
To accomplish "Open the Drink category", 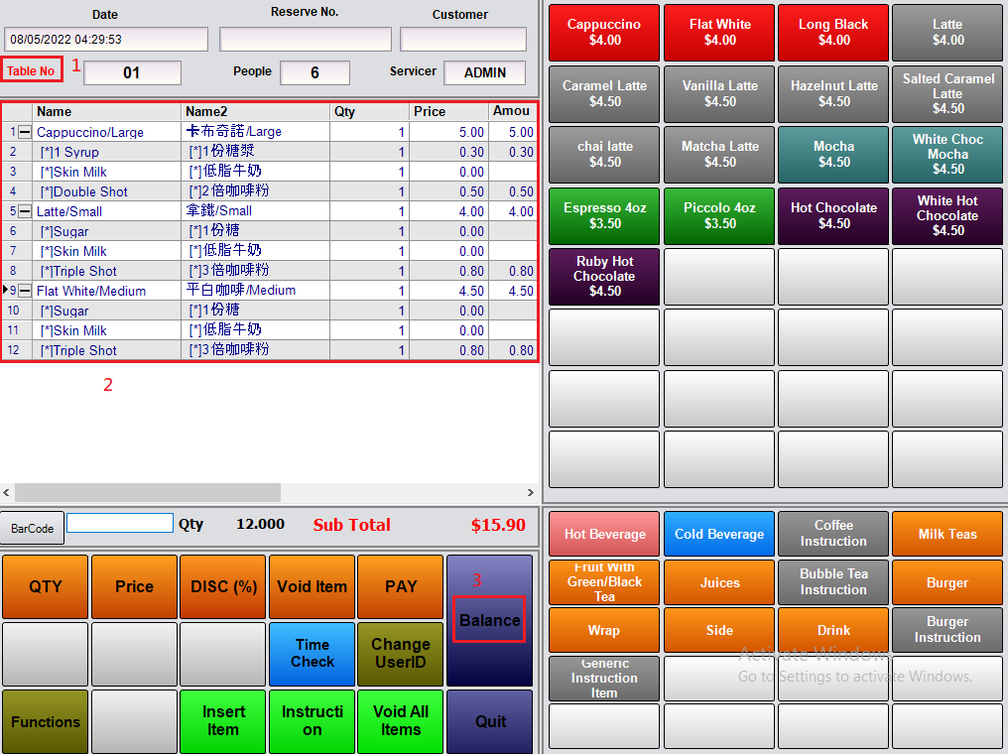I will coord(833,630).
